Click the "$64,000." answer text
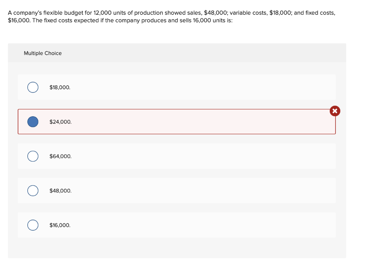Screen dimensions: 369x262 (61, 157)
